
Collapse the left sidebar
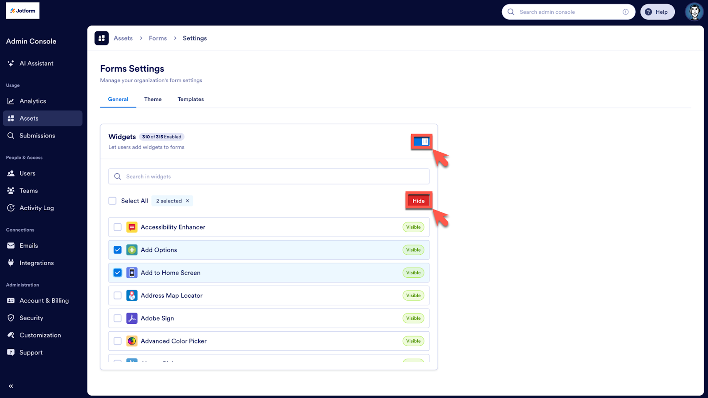(x=11, y=386)
